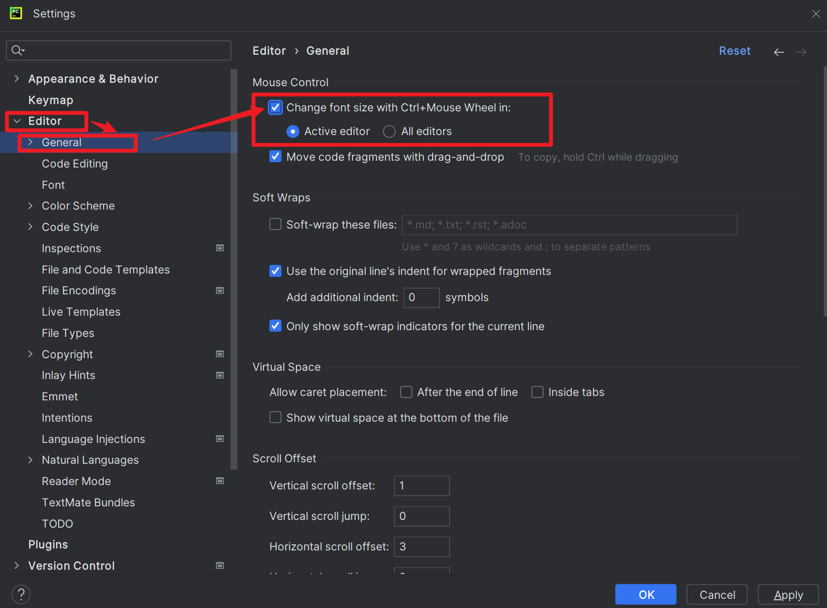
Task: Enable Inside tabs caret placement checkbox
Action: point(537,392)
